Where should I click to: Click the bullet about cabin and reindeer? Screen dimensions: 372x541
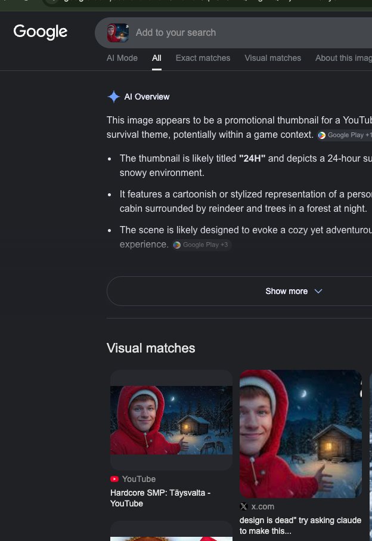246,201
